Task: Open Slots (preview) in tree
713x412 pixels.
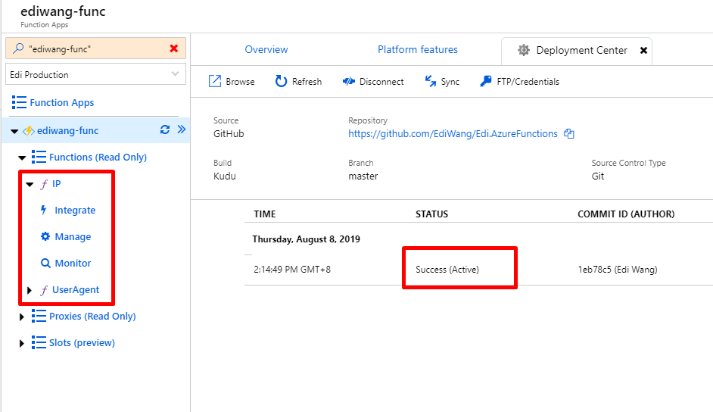Action: (x=82, y=342)
